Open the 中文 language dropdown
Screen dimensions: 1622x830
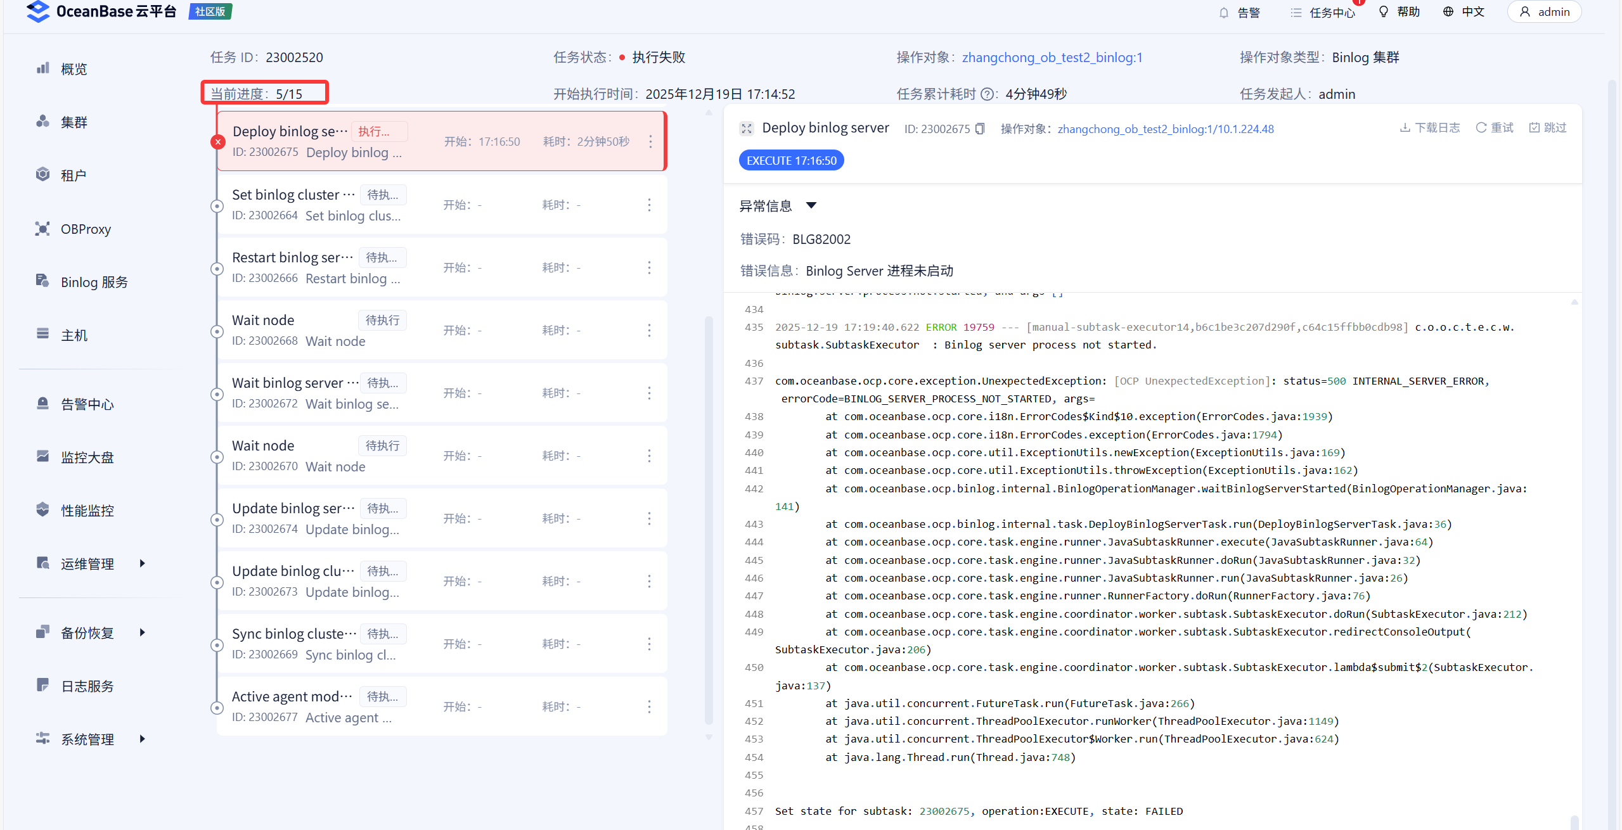point(1464,12)
